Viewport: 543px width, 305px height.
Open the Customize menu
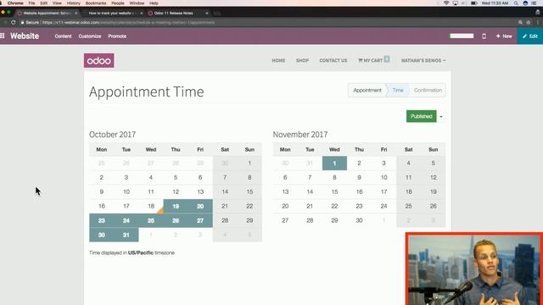coord(90,36)
